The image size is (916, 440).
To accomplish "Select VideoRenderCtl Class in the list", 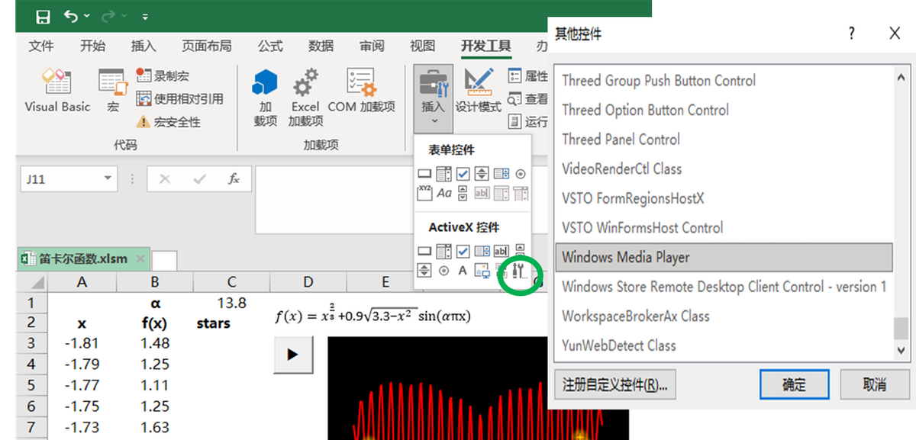I will [622, 169].
